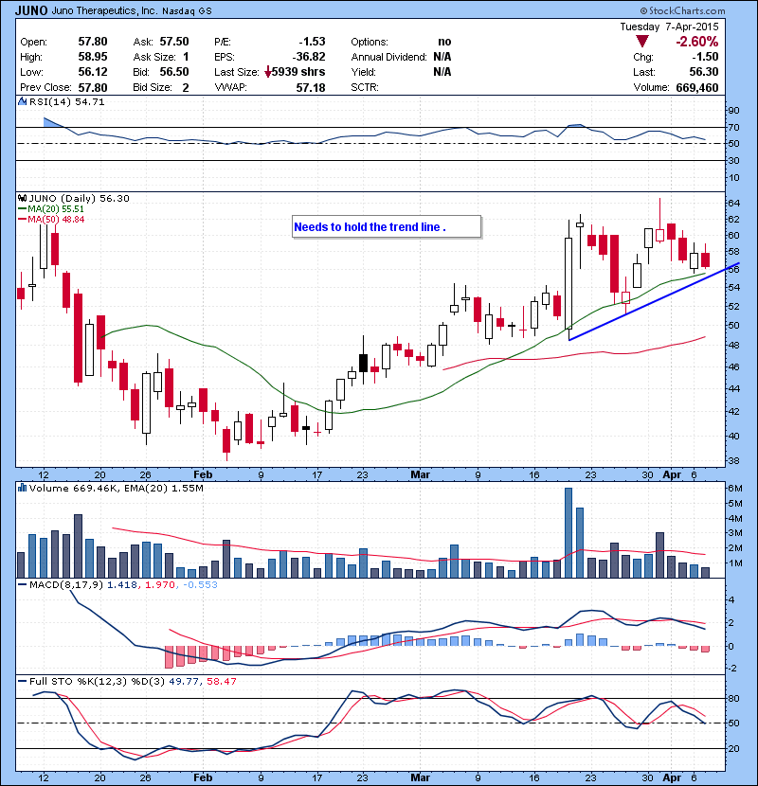The height and width of the screenshot is (786, 758).
Task: Click the Ask value 57.50
Action: pyautogui.click(x=174, y=42)
